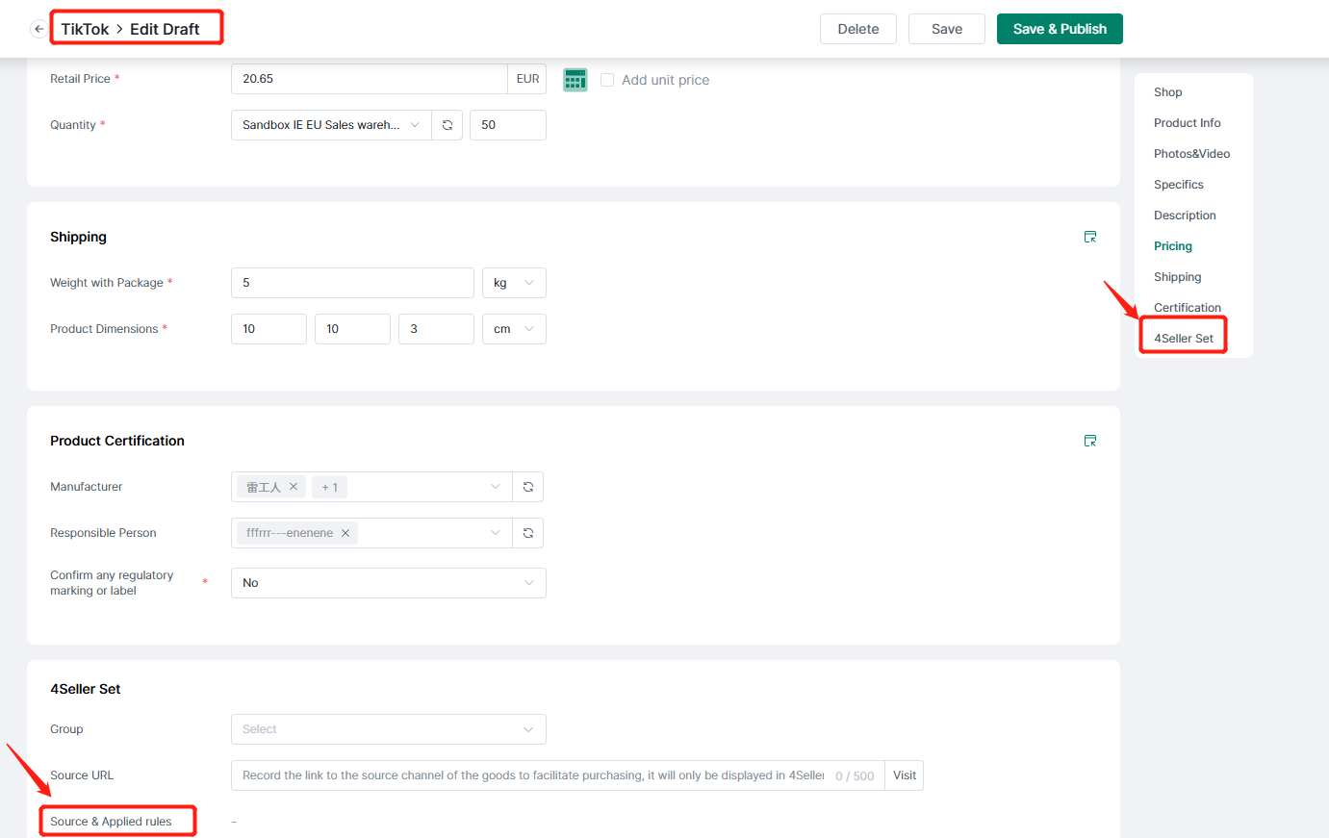Jump to the Product Info section
1329x838 pixels.
pyautogui.click(x=1188, y=123)
